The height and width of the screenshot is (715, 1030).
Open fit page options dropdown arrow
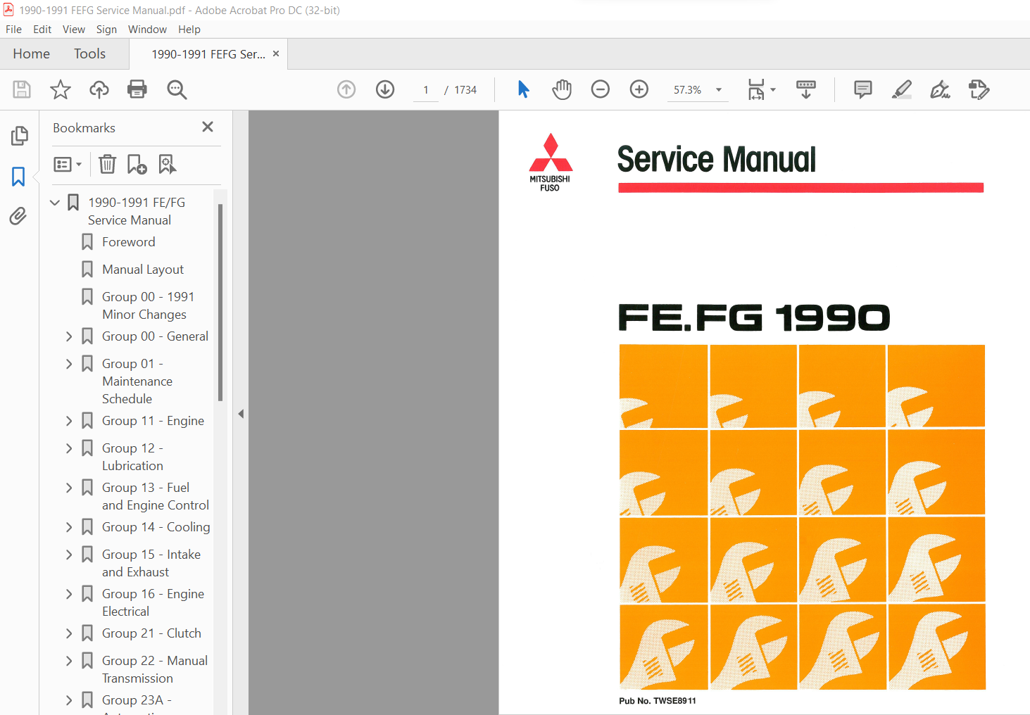pyautogui.click(x=773, y=89)
